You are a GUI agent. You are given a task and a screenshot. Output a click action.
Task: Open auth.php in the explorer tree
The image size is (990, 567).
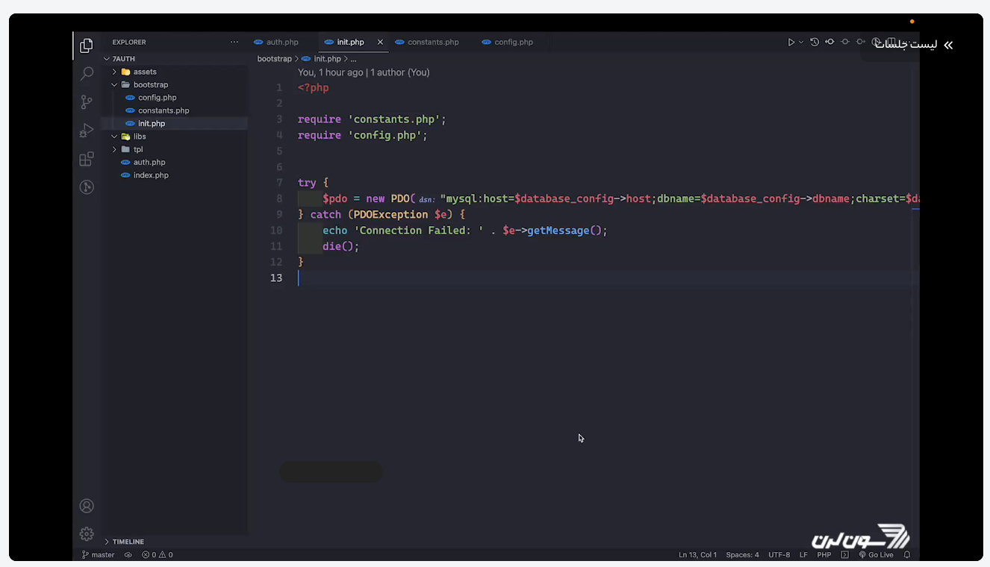click(x=149, y=162)
